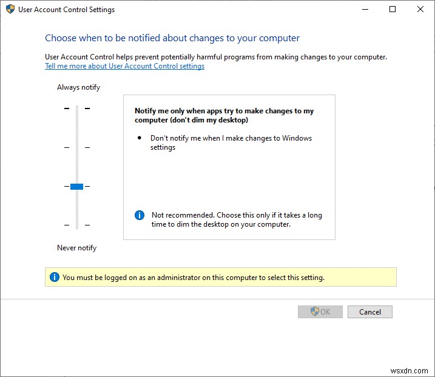The width and height of the screenshot is (435, 377).
Task: Click the Always notify label
Action: (x=78, y=87)
